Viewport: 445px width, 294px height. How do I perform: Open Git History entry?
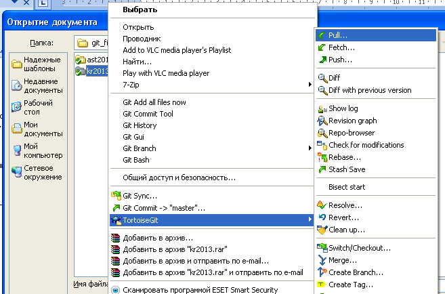coord(212,125)
